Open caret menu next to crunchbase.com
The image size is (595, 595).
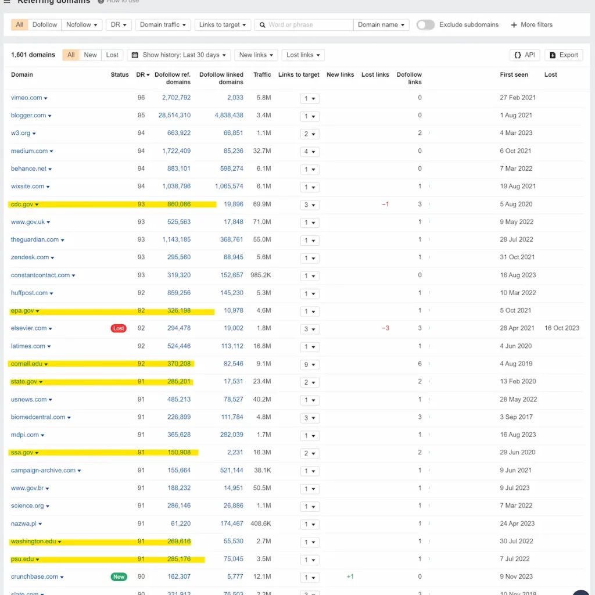pos(62,577)
